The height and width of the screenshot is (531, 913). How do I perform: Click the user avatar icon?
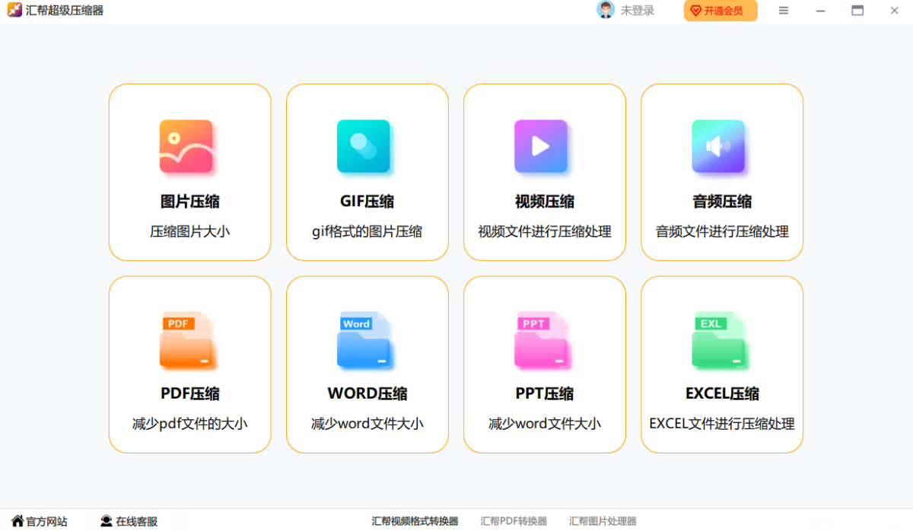tap(605, 10)
